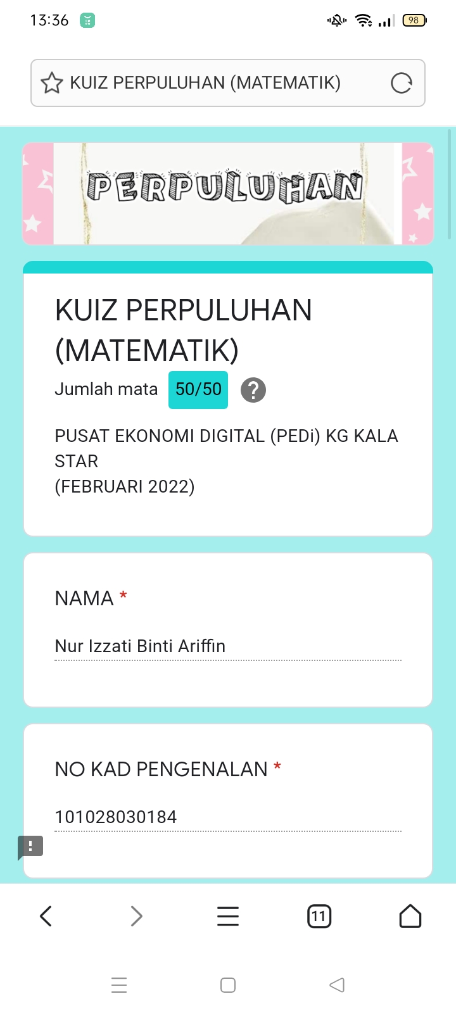This screenshot has width=456, height=1013.
Task: Tap the Wi-Fi icon in status bar
Action: point(364,20)
